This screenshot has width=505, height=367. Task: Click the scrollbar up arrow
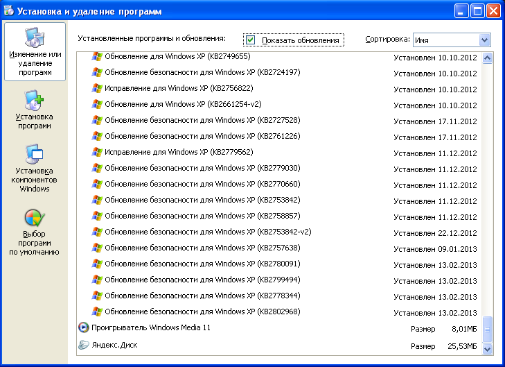487,58
